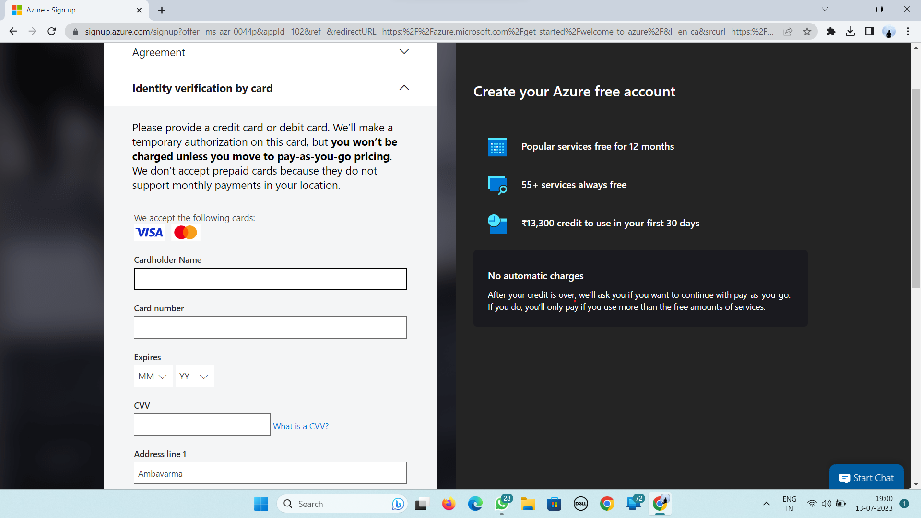Click the Start Chat button

pyautogui.click(x=866, y=477)
